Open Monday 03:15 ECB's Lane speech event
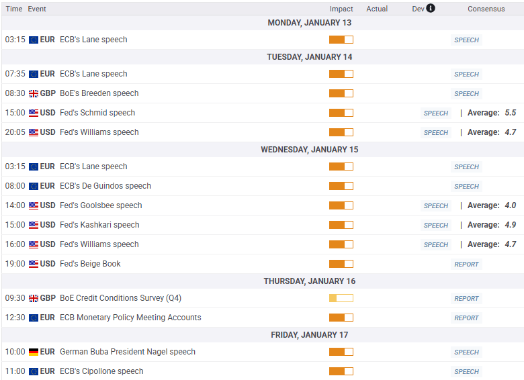Viewport: 524px width, 380px height. click(93, 40)
